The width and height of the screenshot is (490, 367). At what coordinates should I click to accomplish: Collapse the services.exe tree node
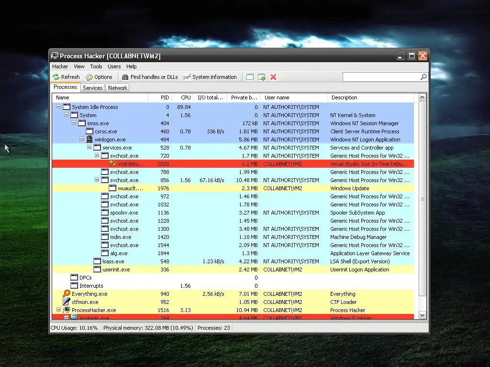click(x=89, y=147)
